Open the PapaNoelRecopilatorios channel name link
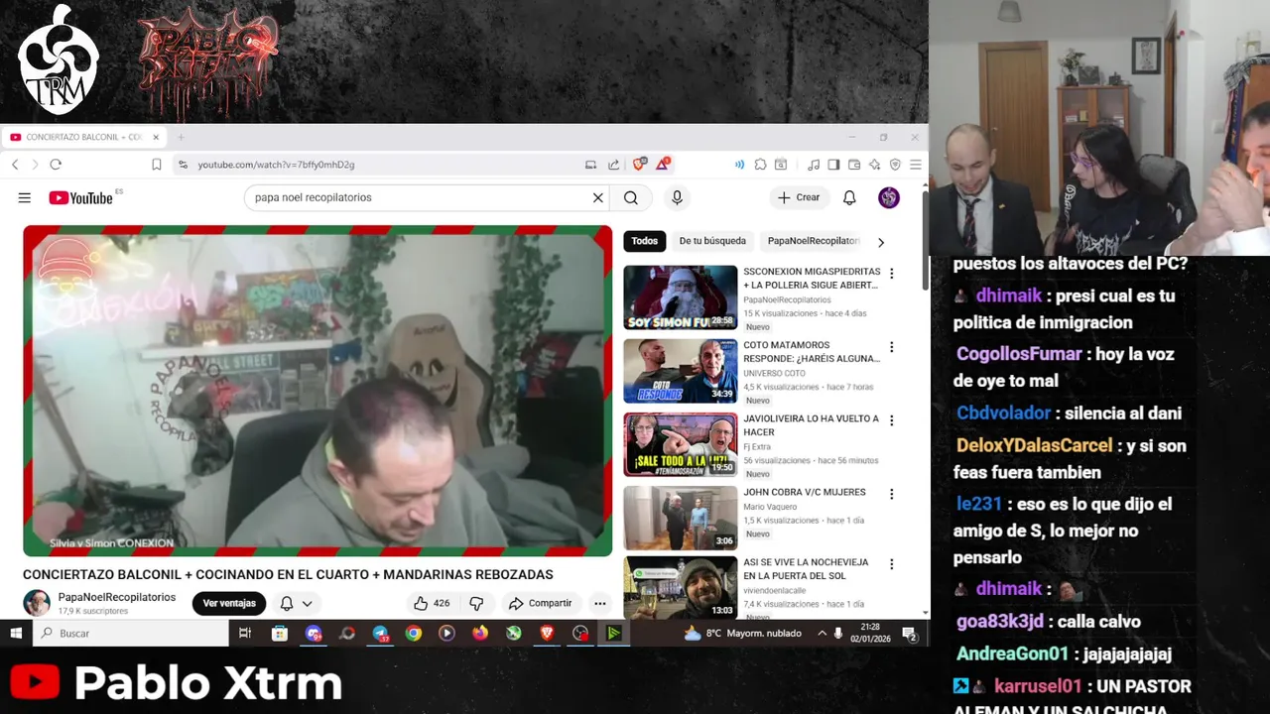This screenshot has width=1270, height=714. 117,597
